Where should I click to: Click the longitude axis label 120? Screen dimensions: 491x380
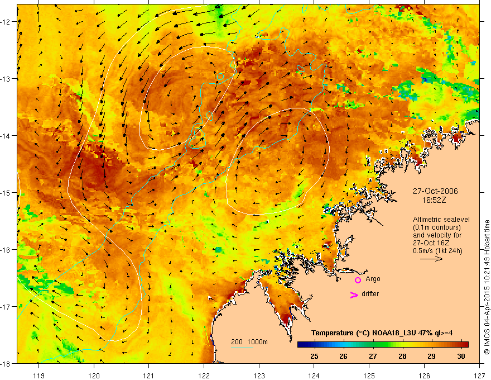(94, 376)
